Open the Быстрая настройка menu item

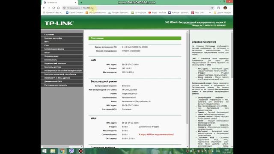point(62,38)
